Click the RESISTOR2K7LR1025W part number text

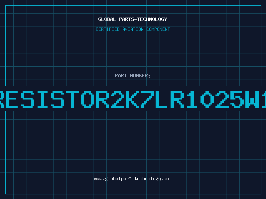133,99
